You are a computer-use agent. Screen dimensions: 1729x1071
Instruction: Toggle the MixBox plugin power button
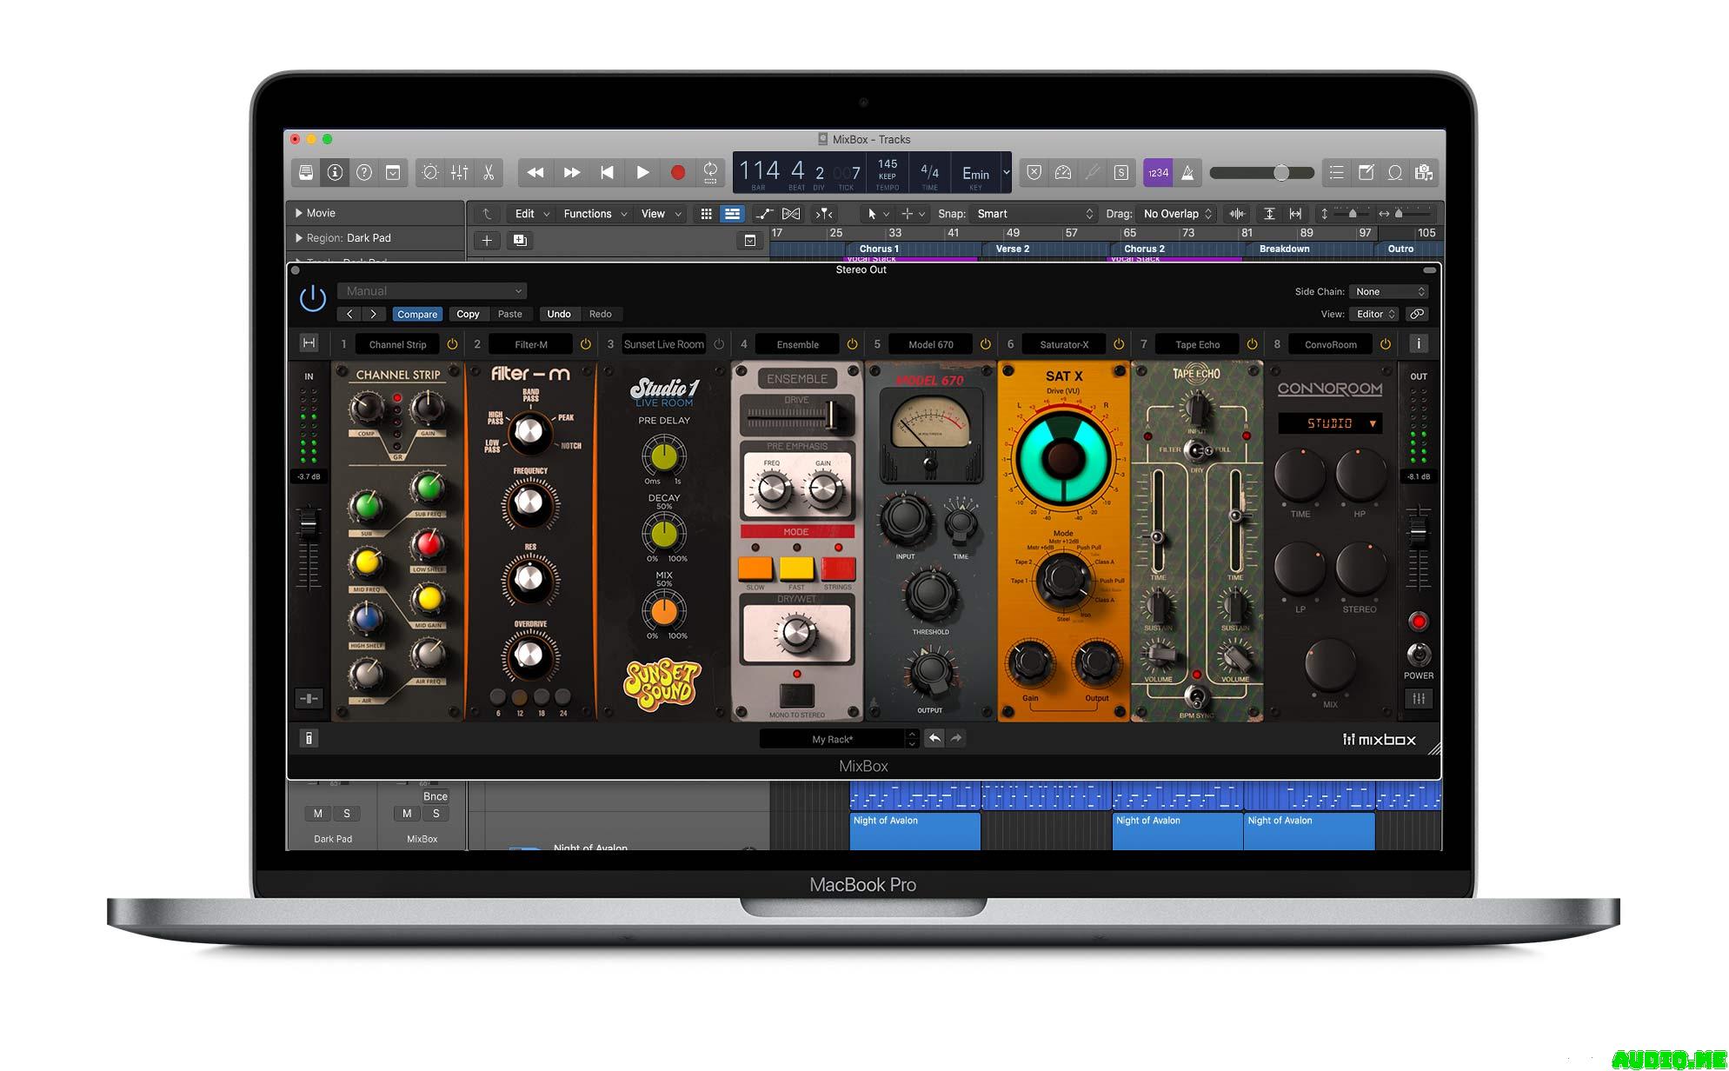click(313, 299)
